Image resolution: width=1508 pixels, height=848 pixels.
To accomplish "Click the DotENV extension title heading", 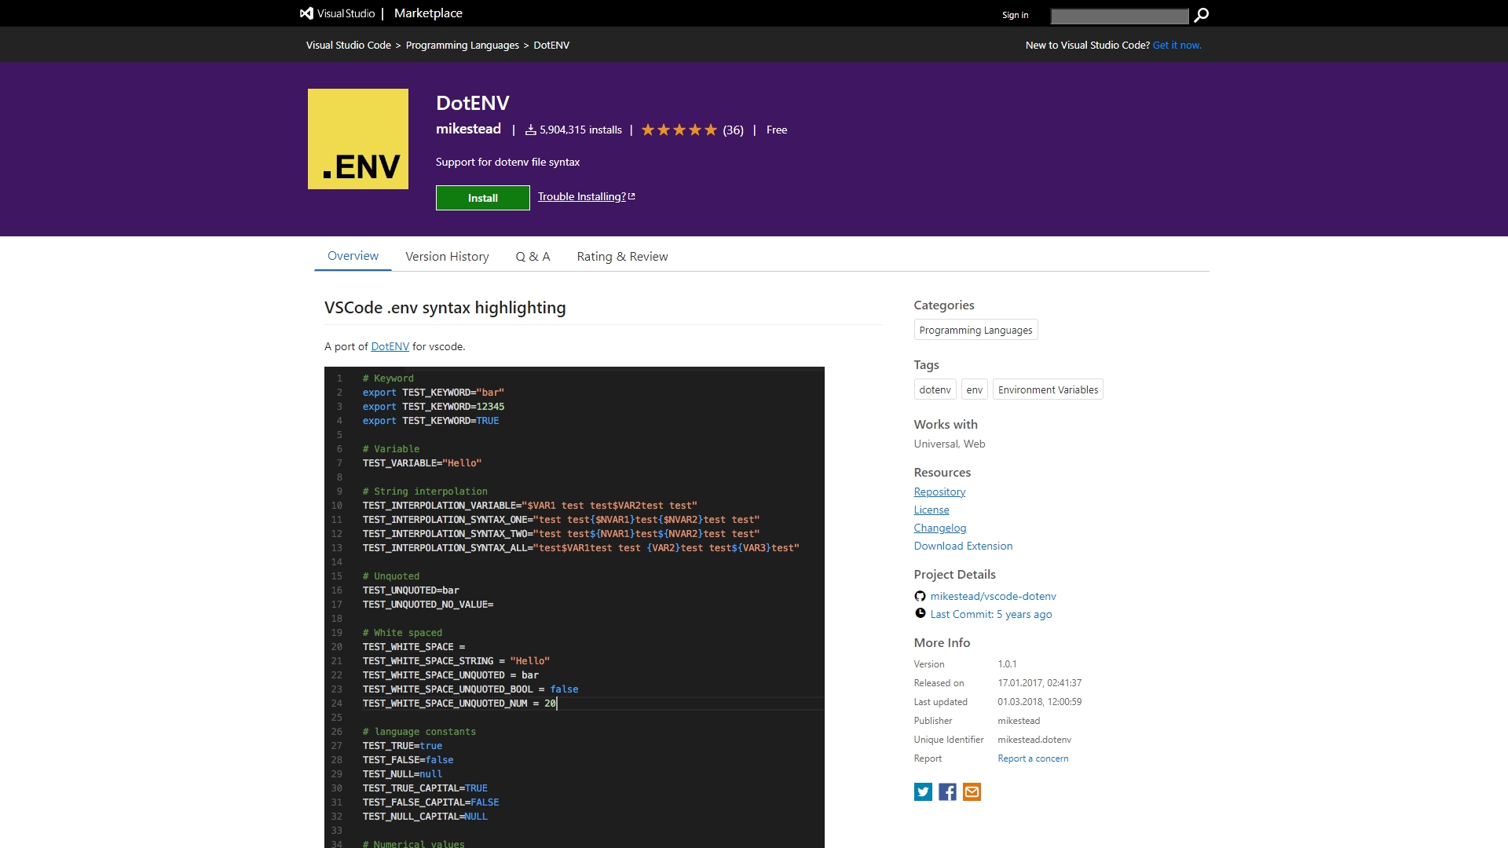I will [x=473, y=103].
